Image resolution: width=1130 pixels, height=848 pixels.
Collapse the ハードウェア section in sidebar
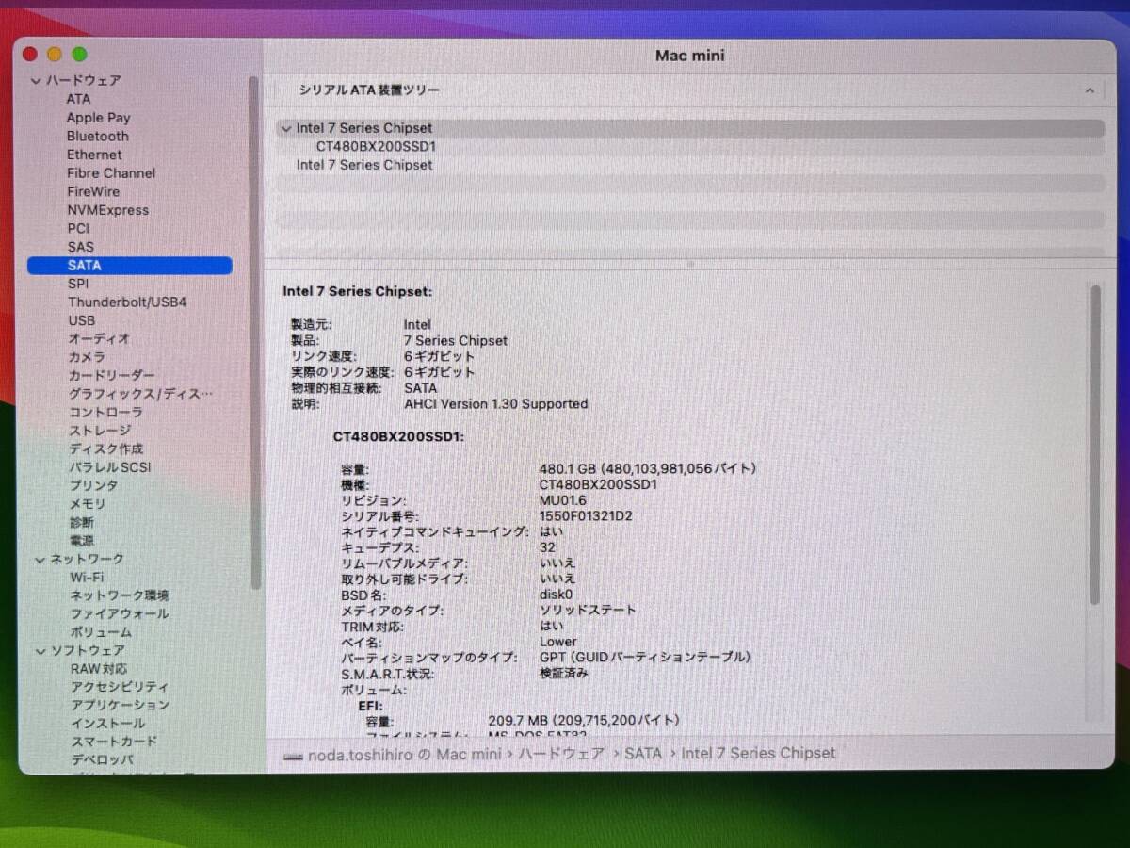coord(38,81)
